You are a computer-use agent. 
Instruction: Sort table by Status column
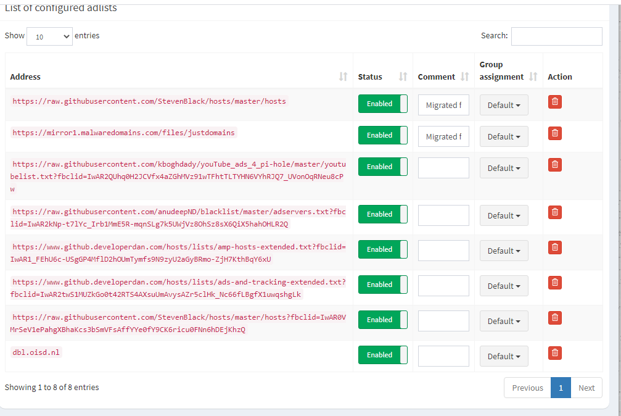403,77
